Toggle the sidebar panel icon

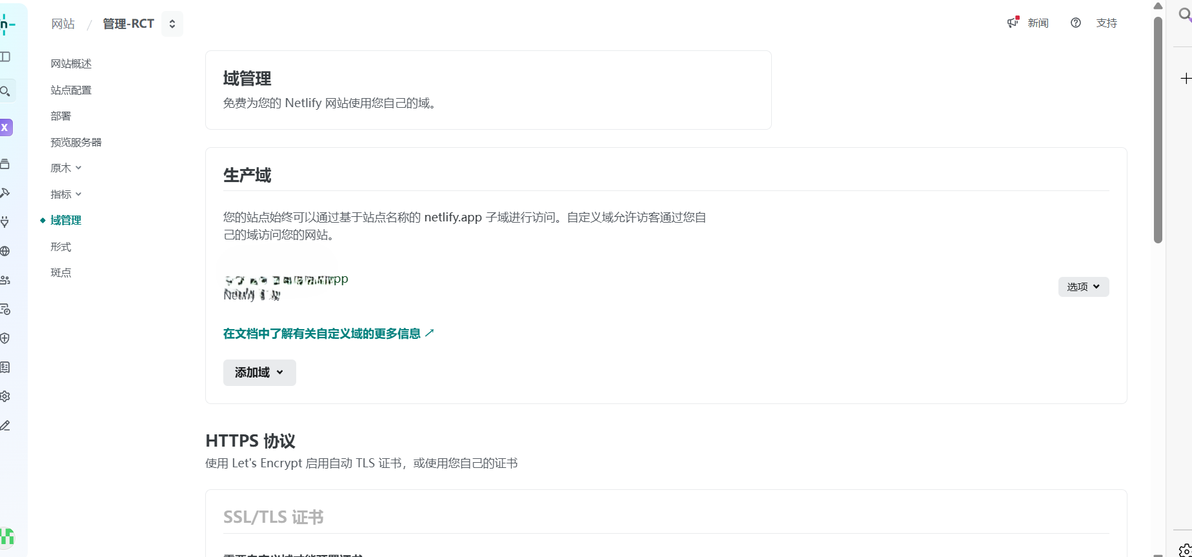pyautogui.click(x=5, y=57)
